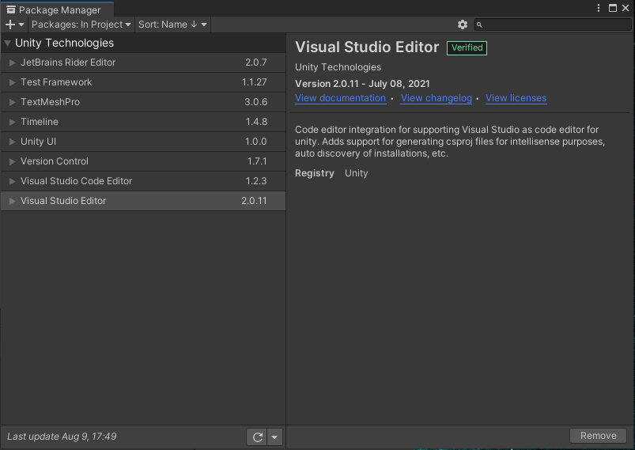Expand the JetBrains Rider Editor entry
Image resolution: width=635 pixels, height=450 pixels.
coord(12,62)
